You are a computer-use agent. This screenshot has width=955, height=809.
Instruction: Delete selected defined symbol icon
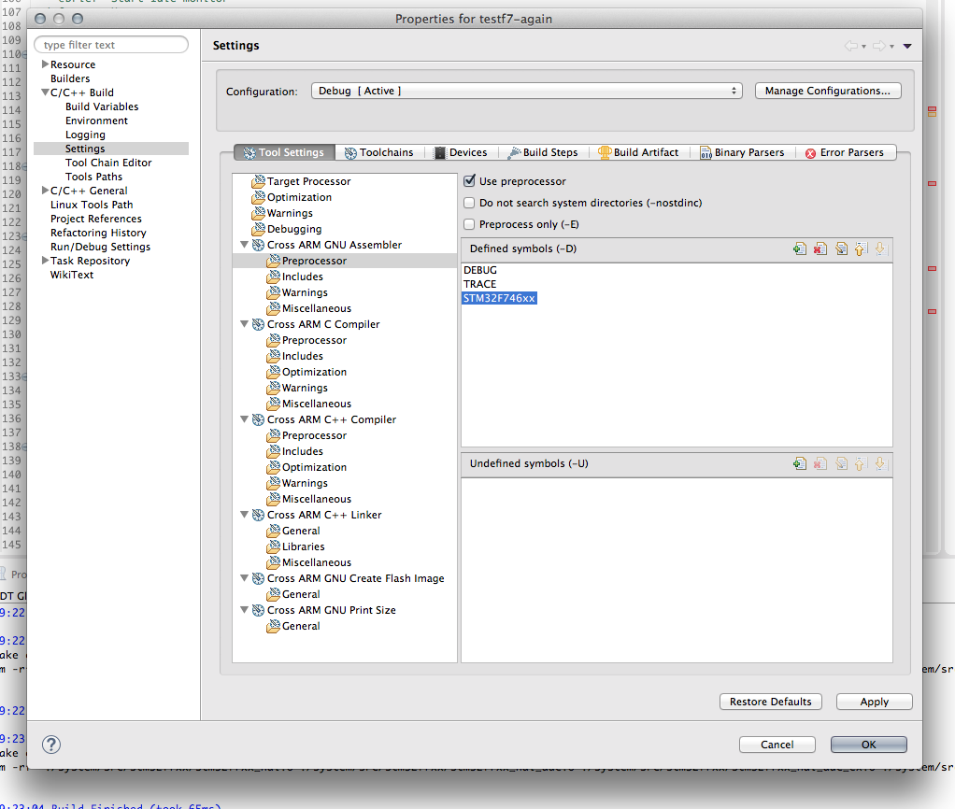click(820, 248)
